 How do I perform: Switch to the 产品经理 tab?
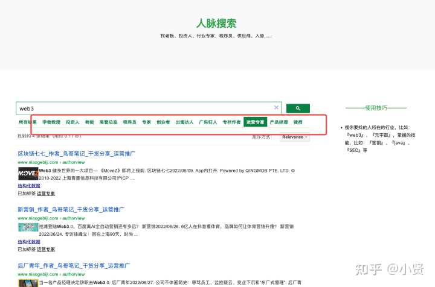click(279, 122)
